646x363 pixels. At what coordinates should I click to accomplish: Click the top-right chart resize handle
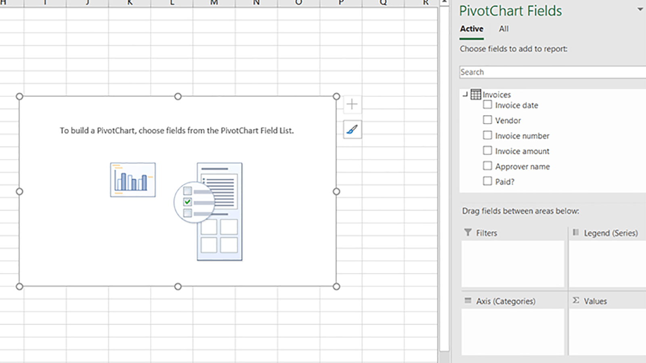[336, 96]
